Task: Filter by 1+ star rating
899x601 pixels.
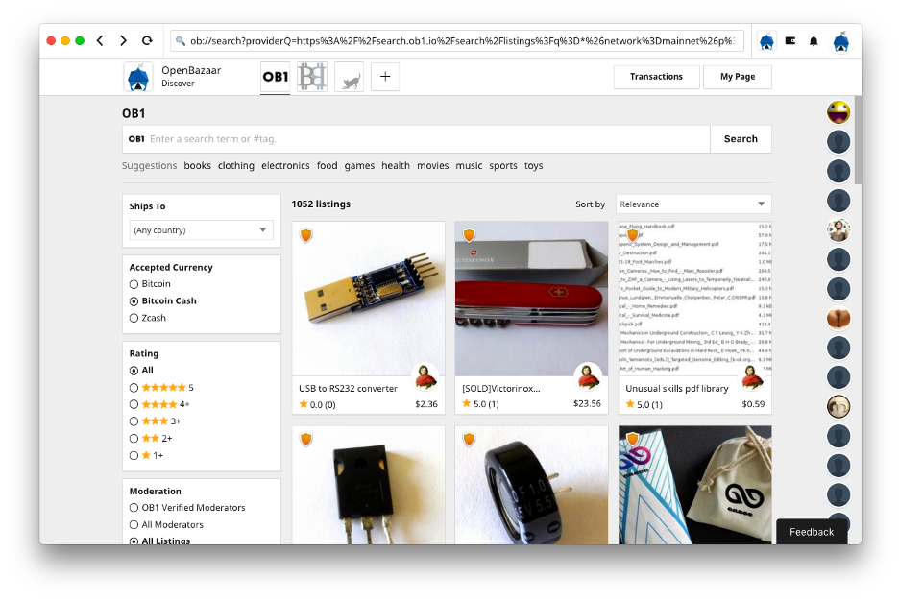Action: [134, 455]
